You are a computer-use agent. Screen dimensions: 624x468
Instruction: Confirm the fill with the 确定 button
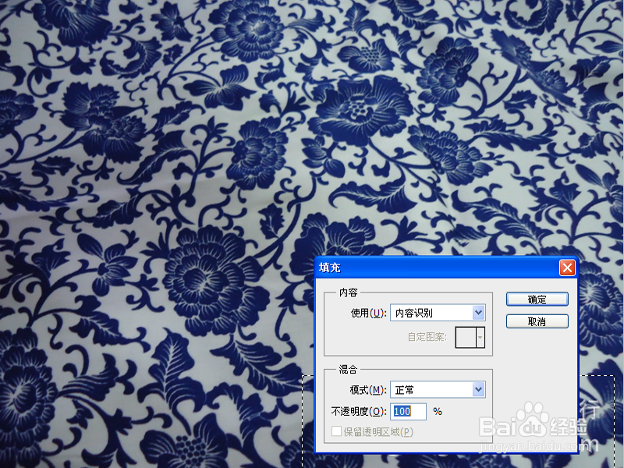(x=537, y=300)
